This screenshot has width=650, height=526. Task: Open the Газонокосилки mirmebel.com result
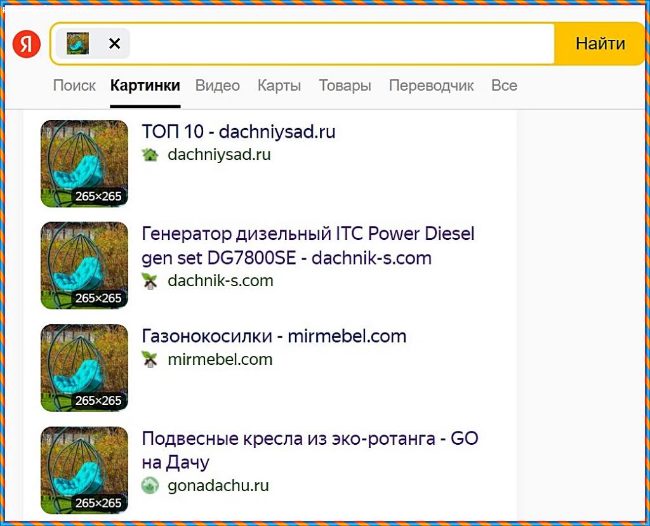[x=274, y=336]
